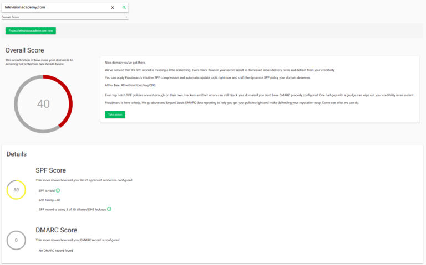Click the SPF score 80 circle

pos(16,190)
